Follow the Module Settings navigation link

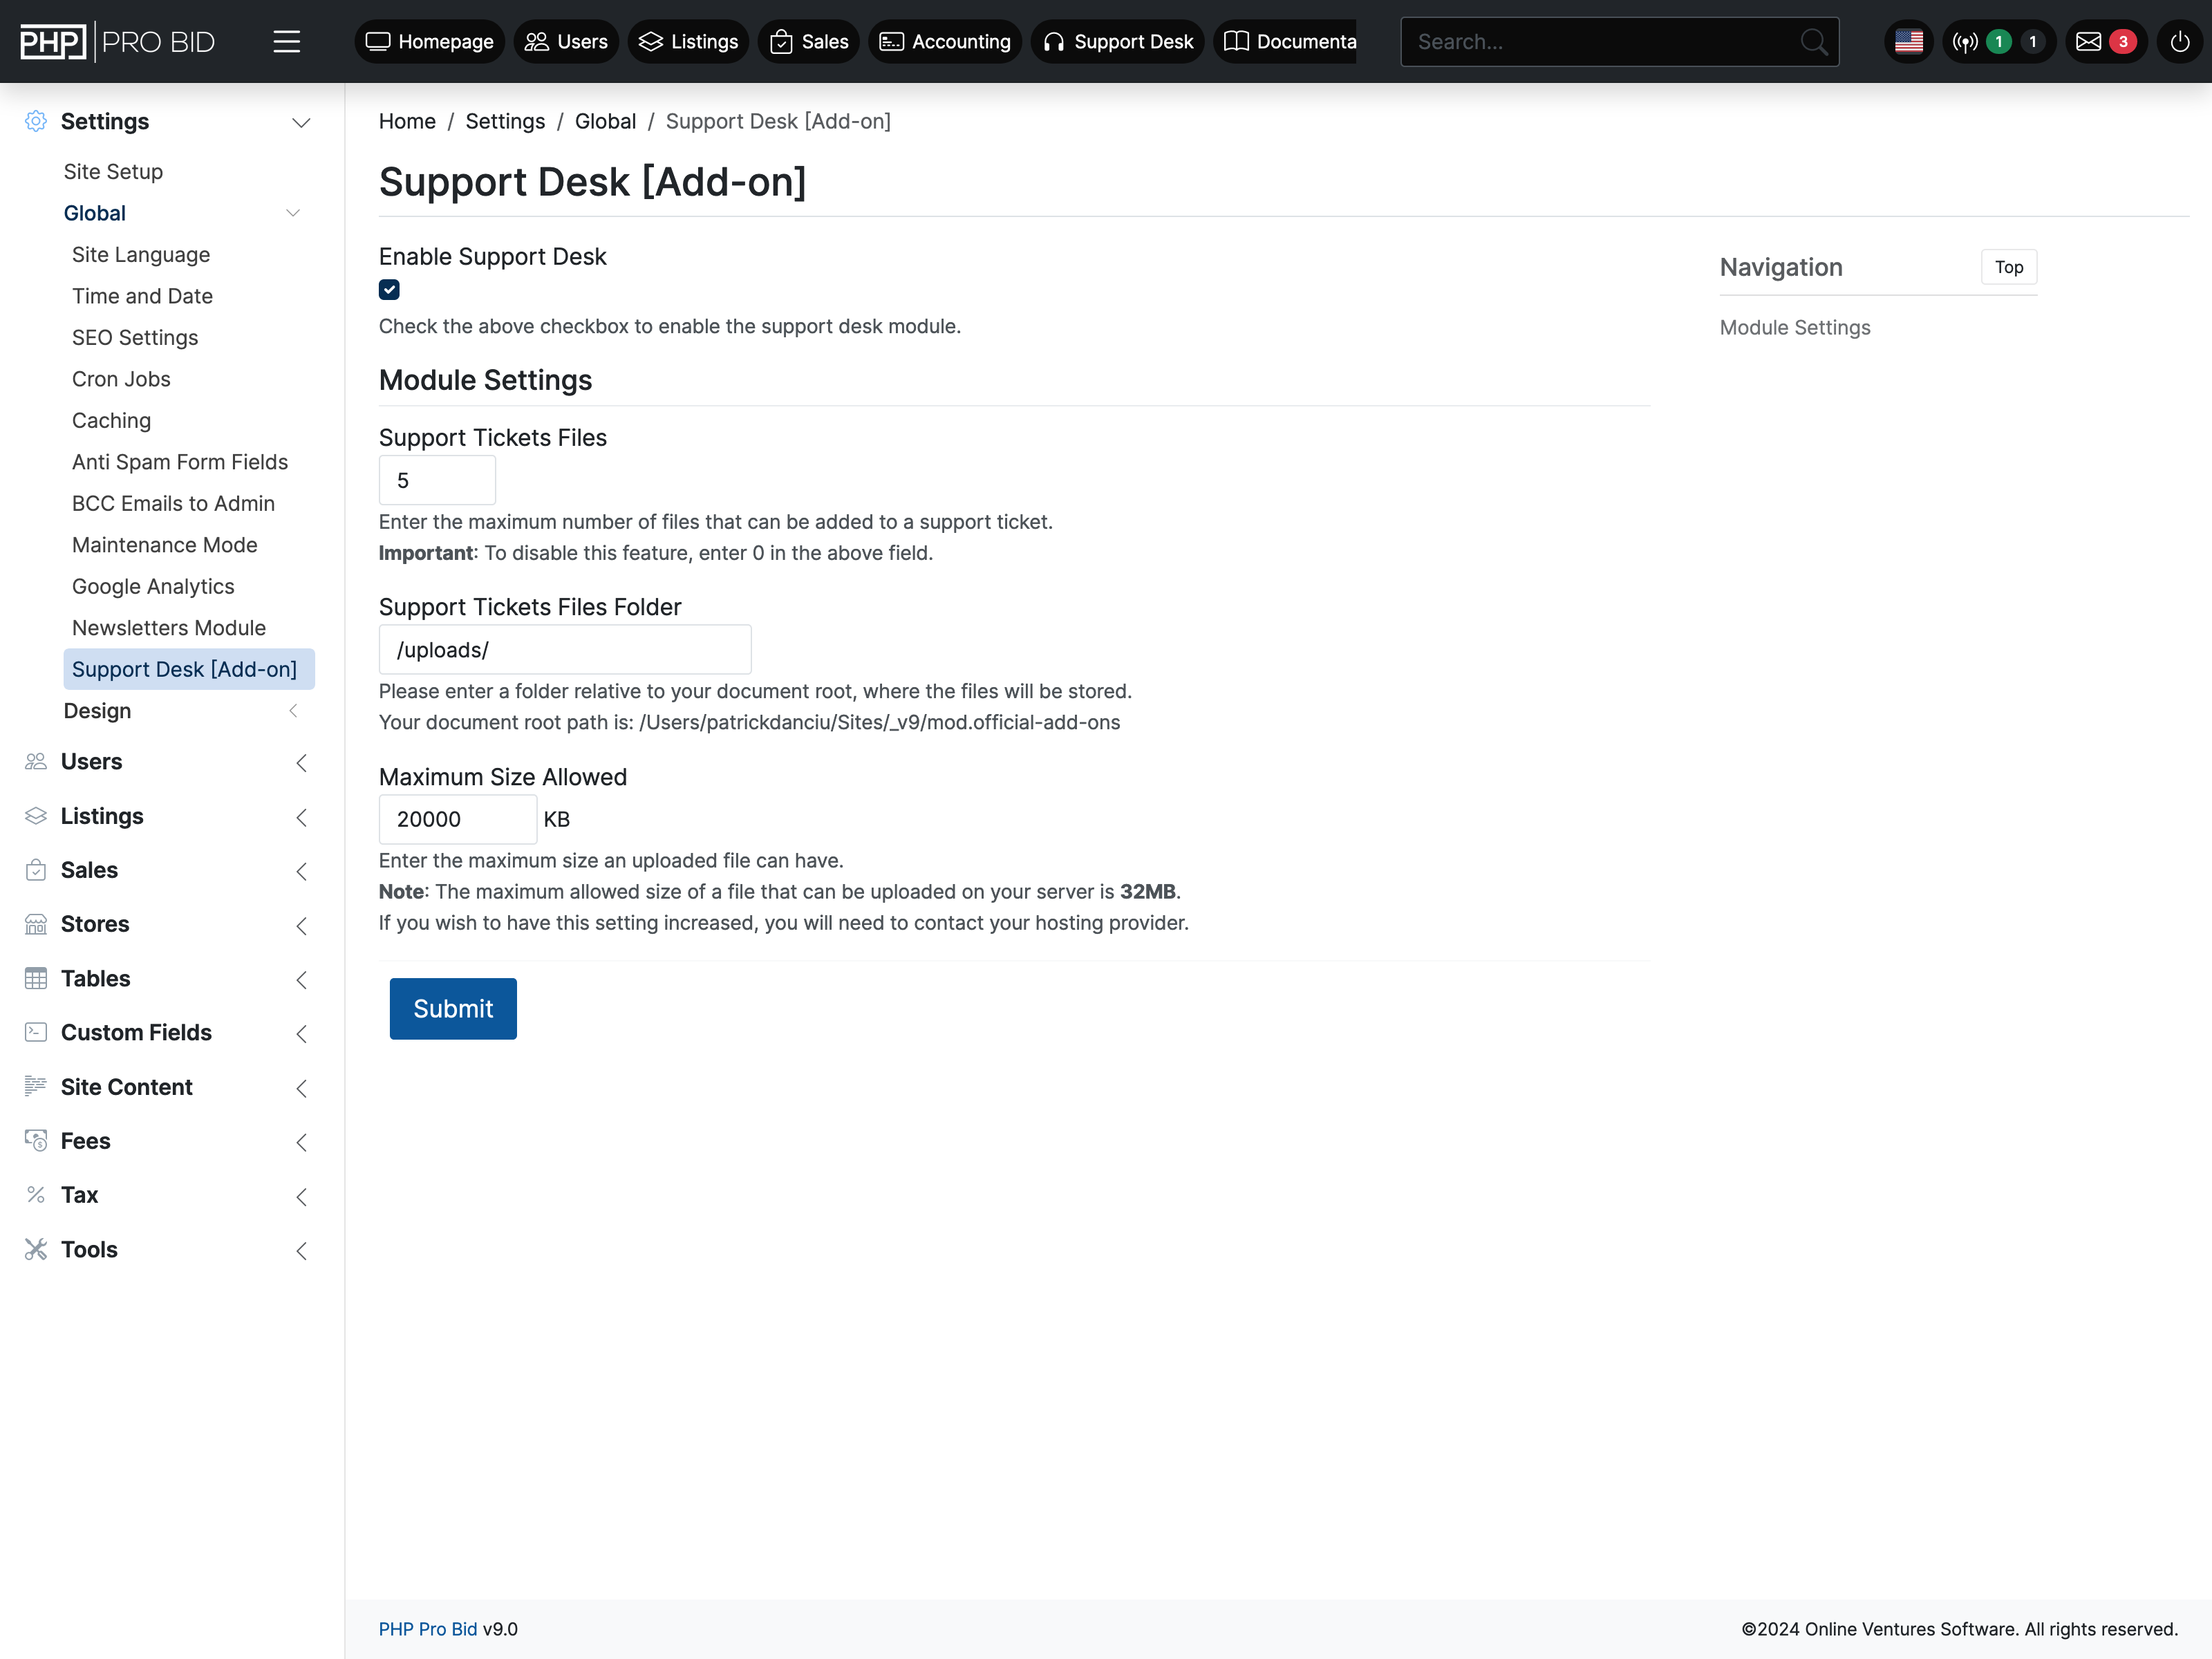coord(1794,328)
